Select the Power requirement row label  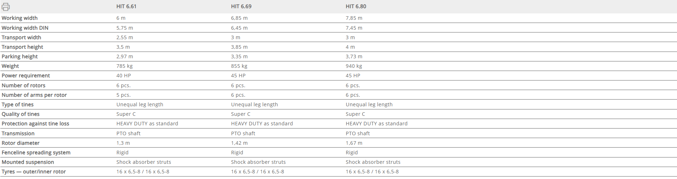26,76
